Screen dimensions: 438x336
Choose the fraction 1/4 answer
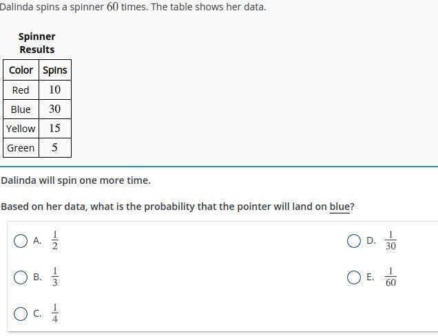(55, 313)
